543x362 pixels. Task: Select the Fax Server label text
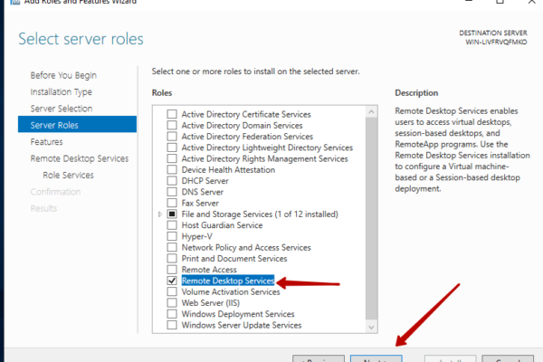200,203
